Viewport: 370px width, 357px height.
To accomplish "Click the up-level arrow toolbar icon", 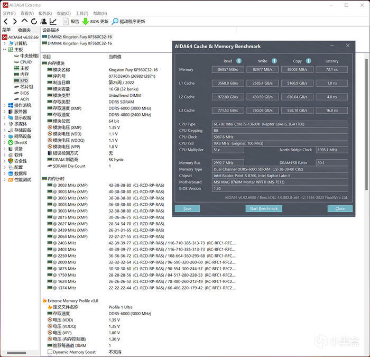I will (x=24, y=21).
